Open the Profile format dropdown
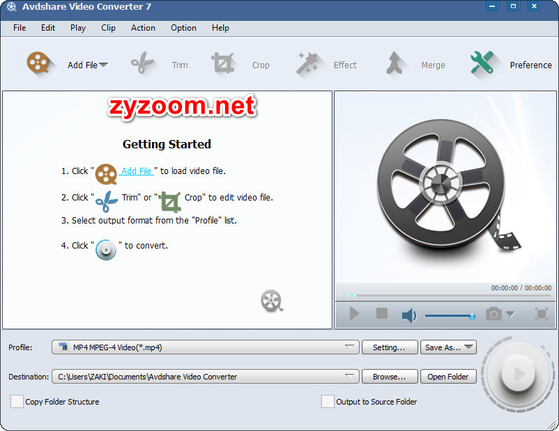The image size is (559, 431). (x=349, y=347)
